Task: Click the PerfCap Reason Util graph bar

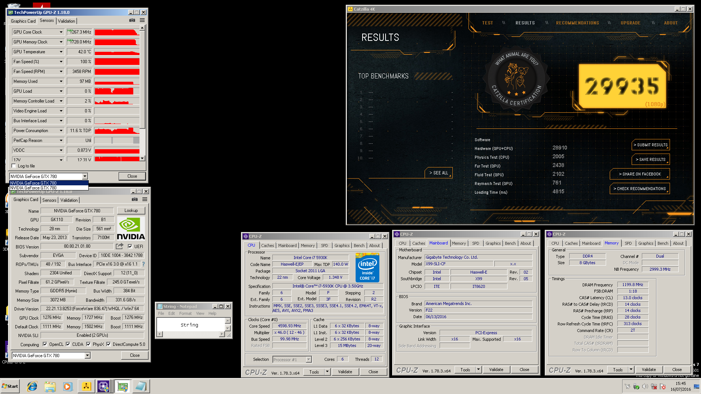Action: point(117,140)
